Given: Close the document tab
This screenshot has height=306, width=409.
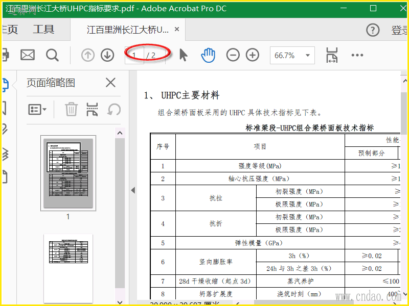Looking at the screenshot, I should (177, 29).
